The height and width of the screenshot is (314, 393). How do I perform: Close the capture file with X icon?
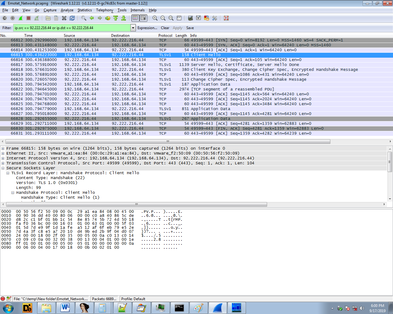(x=64, y=18)
